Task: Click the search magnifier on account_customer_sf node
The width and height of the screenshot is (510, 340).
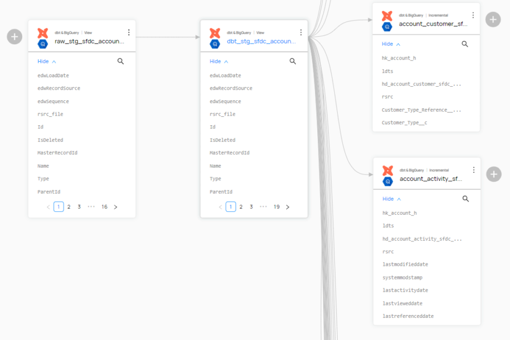Action: [x=465, y=44]
